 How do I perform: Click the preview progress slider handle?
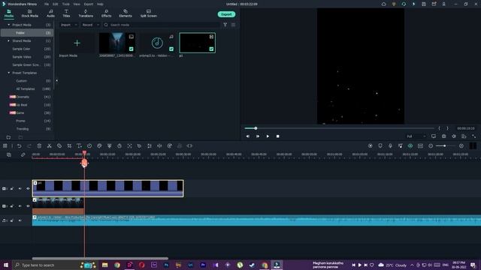pyautogui.click(x=256, y=128)
